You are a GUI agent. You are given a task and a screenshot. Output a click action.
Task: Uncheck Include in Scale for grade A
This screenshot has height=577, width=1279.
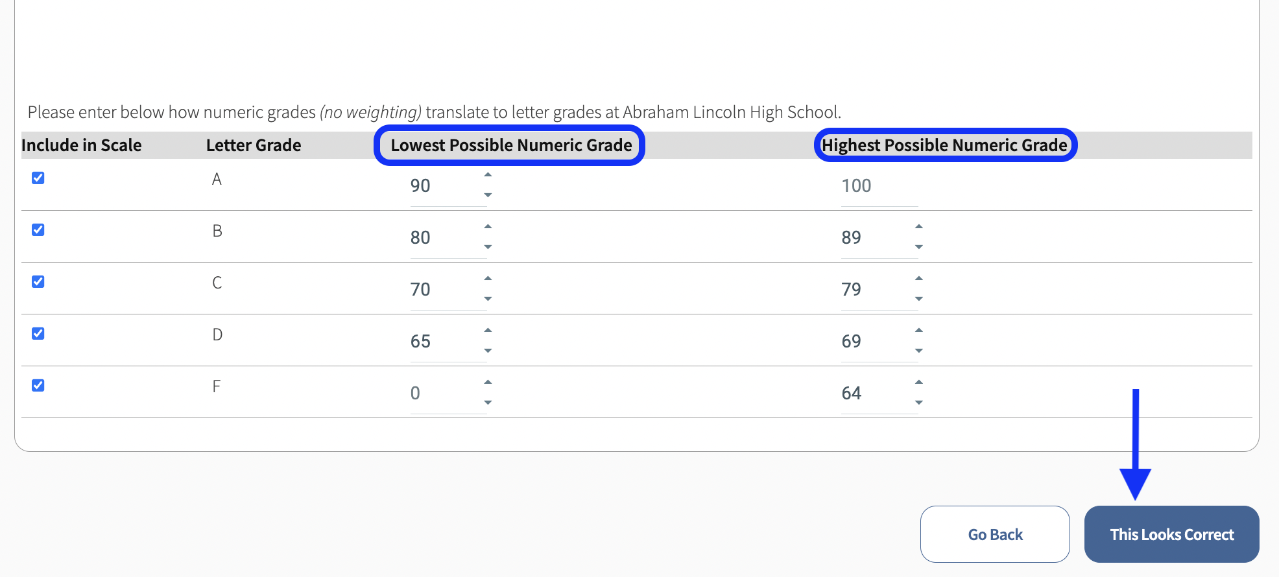point(38,178)
